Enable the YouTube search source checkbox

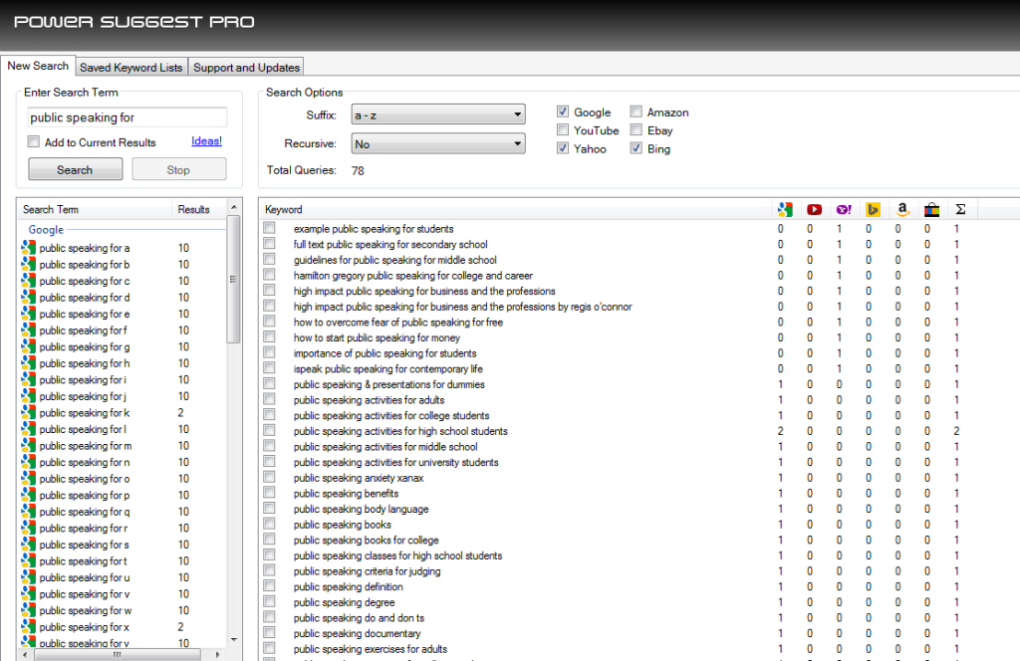563,130
